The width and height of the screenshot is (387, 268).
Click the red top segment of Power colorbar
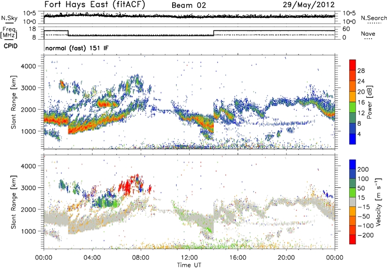(x=353, y=65)
